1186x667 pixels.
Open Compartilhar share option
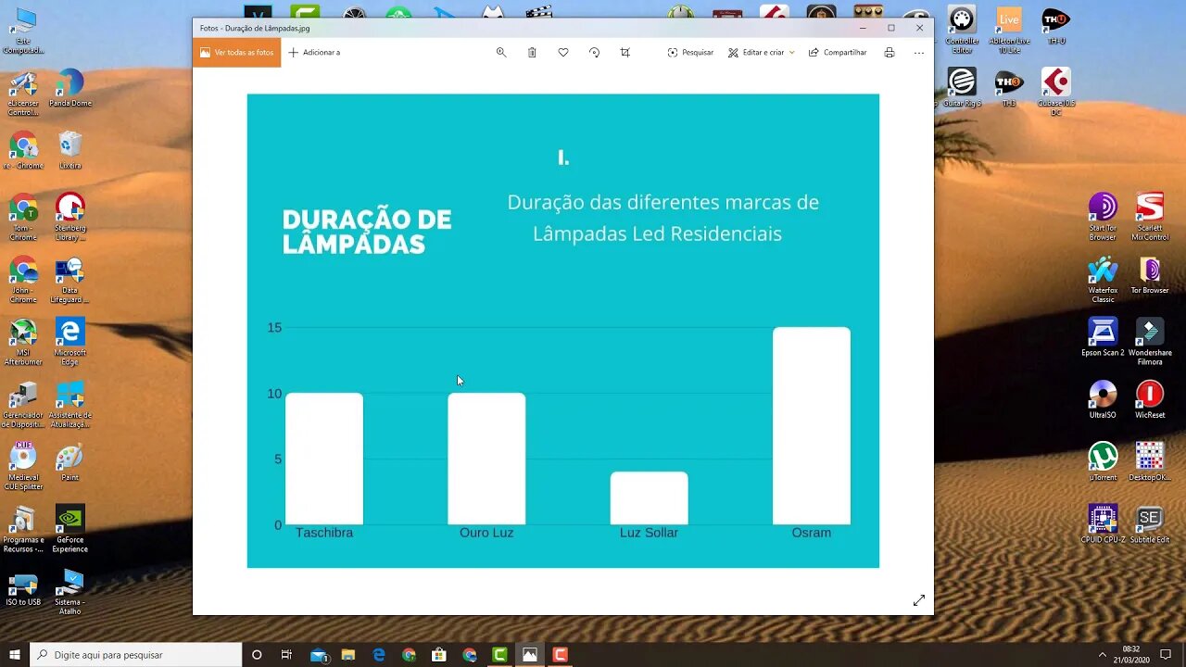pos(838,53)
